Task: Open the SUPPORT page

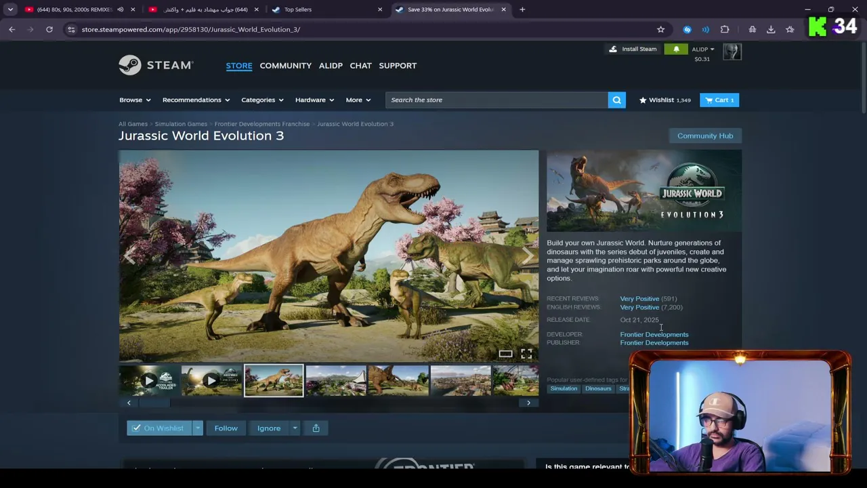Action: 398,66
